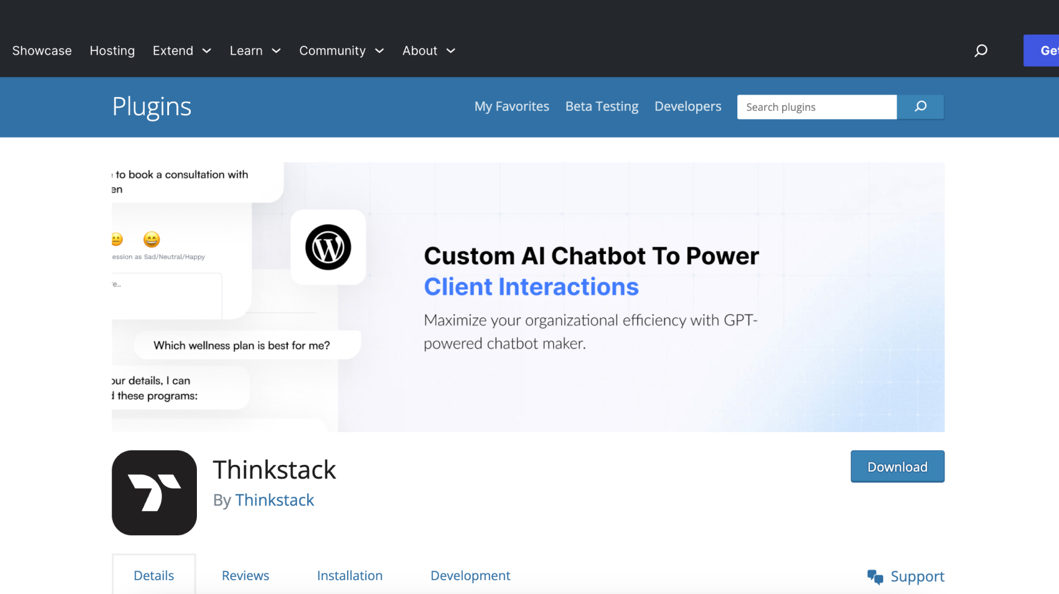
Task: Click the Download button
Action: [897, 466]
